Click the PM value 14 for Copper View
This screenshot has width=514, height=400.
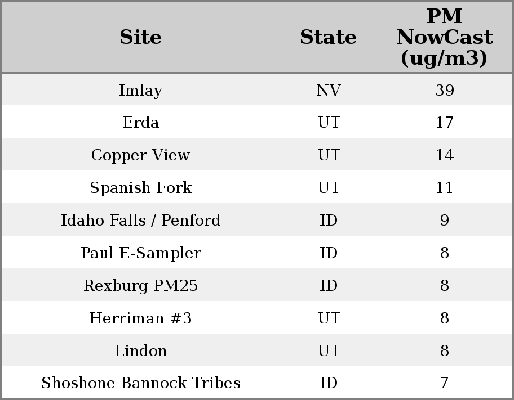(444, 155)
